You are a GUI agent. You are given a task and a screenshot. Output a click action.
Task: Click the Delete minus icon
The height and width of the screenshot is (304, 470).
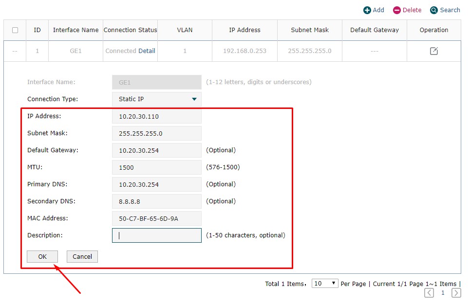[x=397, y=10]
